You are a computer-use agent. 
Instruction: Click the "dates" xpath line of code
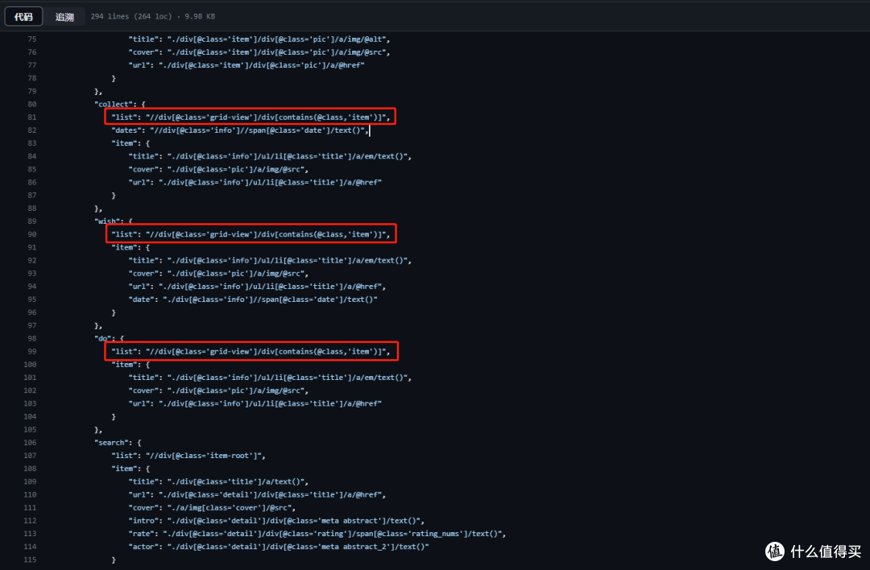[240, 130]
